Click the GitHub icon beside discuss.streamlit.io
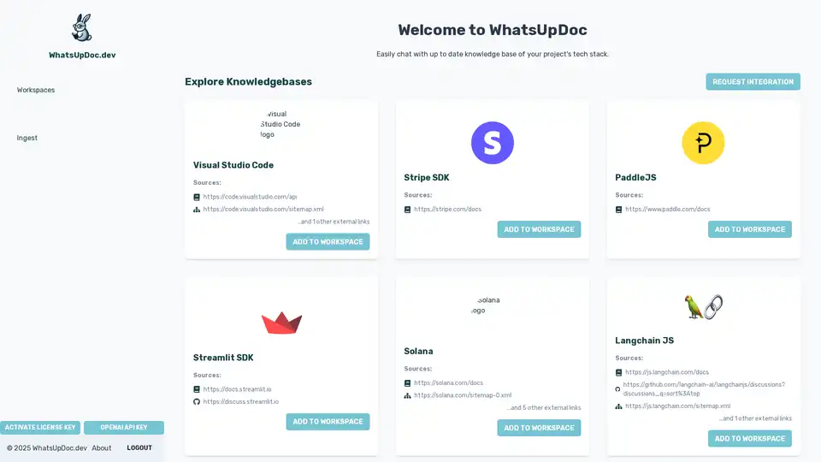 click(197, 401)
